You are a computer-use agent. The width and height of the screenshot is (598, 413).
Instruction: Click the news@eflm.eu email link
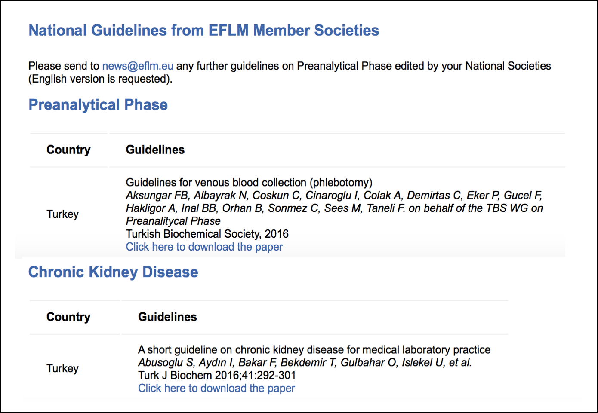[138, 66]
